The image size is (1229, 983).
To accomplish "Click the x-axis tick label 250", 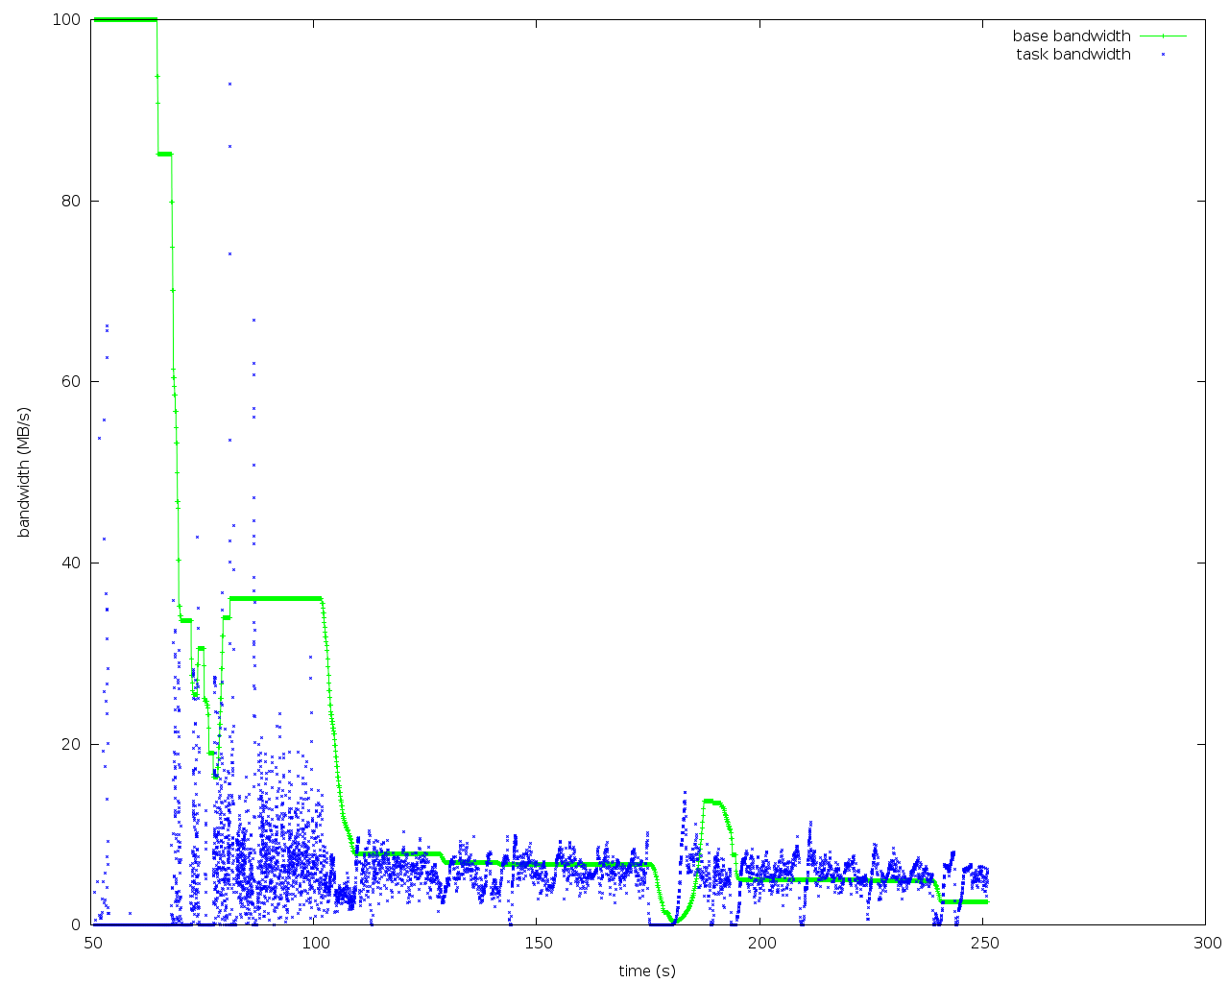I will click(983, 943).
